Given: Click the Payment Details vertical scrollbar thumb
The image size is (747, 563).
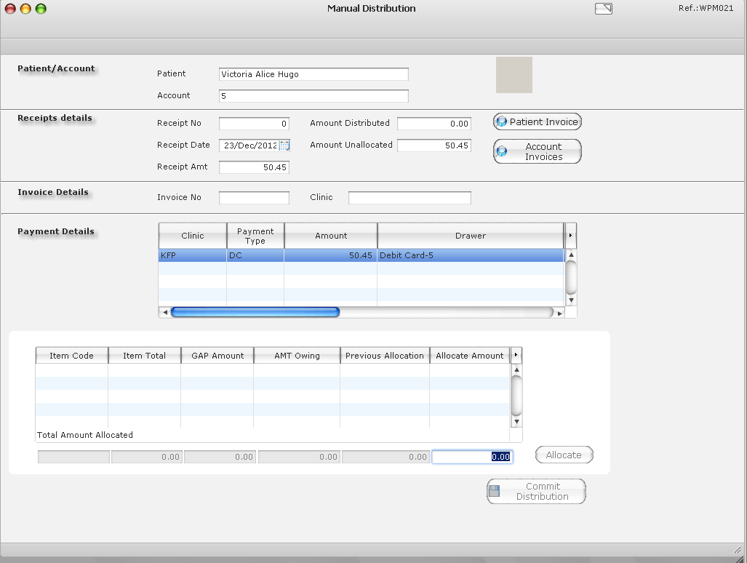Looking at the screenshot, I should coord(571,278).
